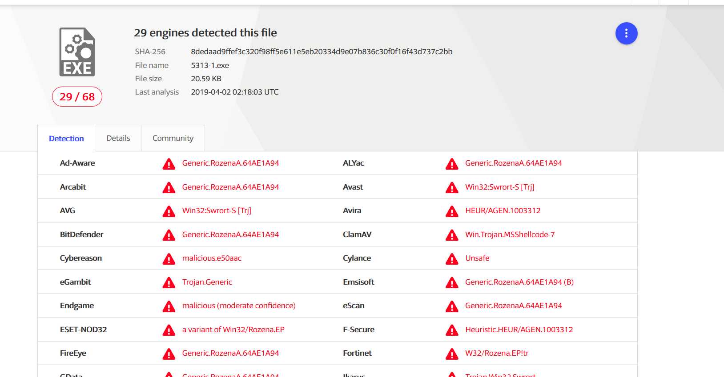Viewport: 724px width, 377px height.
Task: Click the EXE file type icon
Action: coord(77,52)
